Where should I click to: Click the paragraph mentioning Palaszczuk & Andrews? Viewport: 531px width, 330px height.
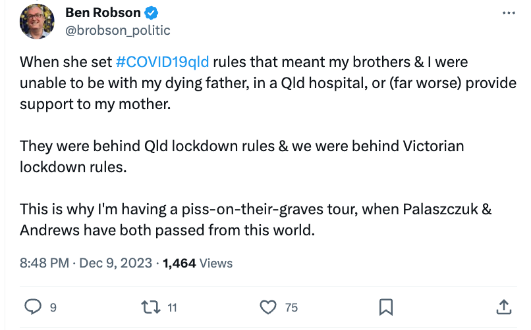[x=256, y=220]
